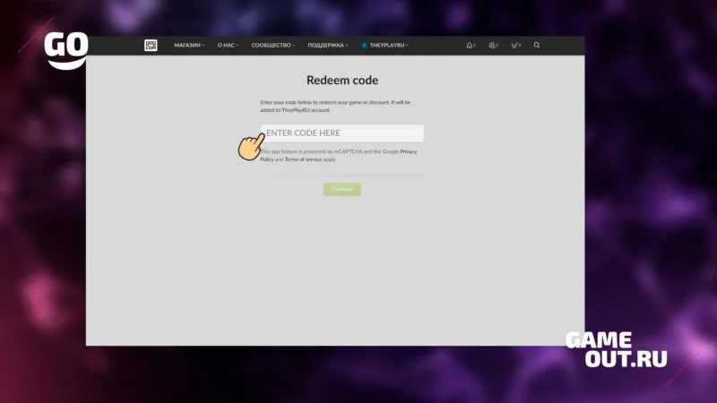717x403 pixels.
Task: Click the Redeem code heading
Action: point(342,81)
